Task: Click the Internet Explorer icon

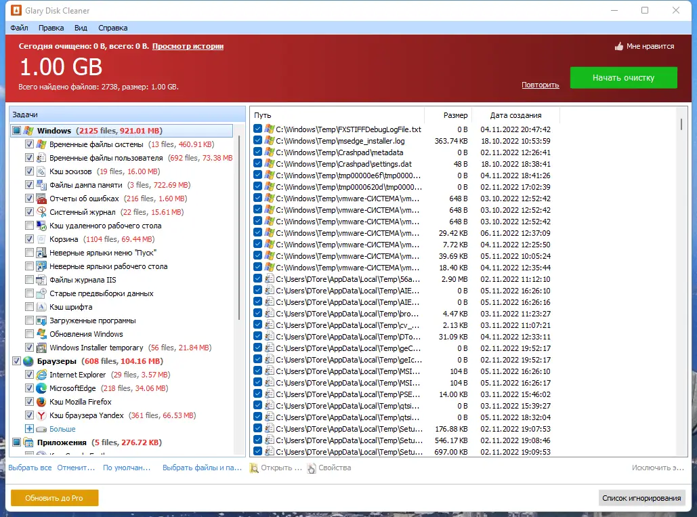Action: [x=41, y=375]
